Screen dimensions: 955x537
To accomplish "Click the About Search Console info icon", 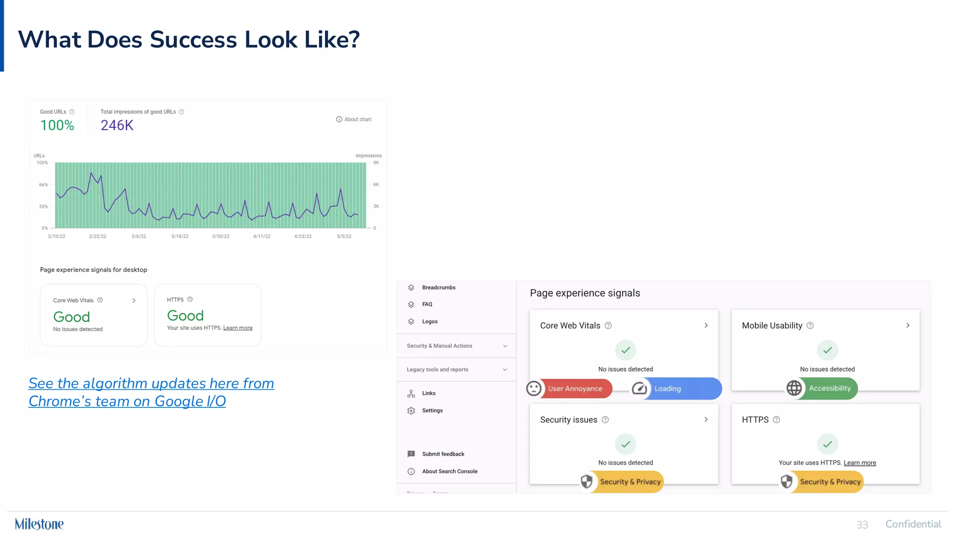I will tap(411, 471).
